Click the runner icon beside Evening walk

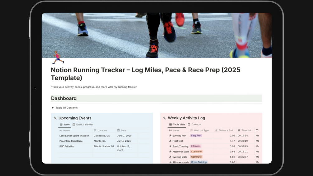point(170,157)
